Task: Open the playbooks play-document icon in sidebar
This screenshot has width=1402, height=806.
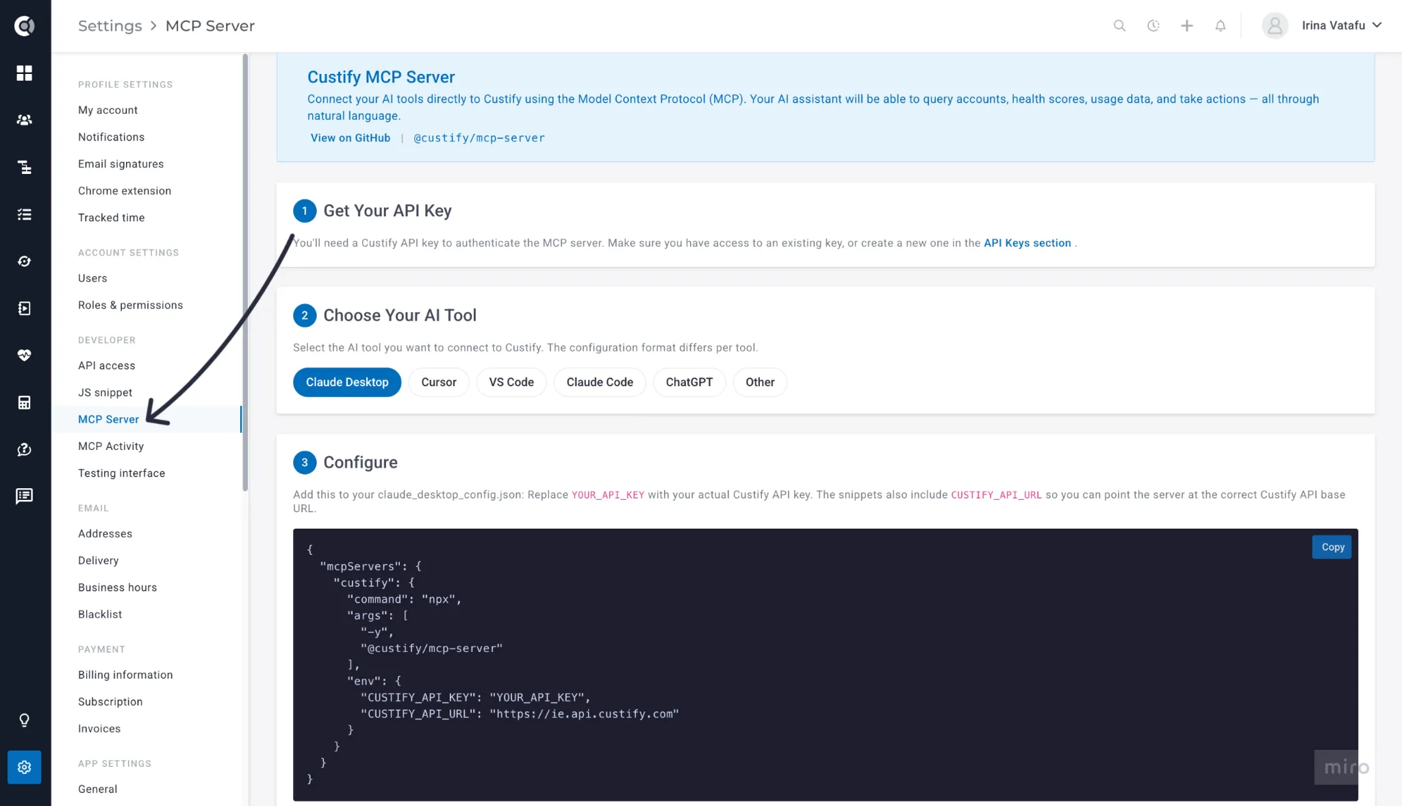Action: tap(25, 308)
